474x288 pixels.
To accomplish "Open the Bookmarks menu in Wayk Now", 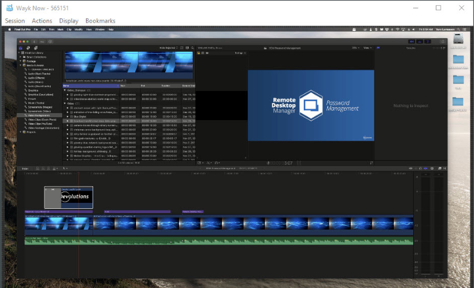I will coord(100,21).
